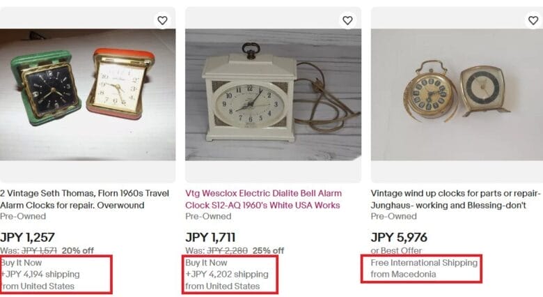Click "+JPY 4,202 shipping" text
This screenshot has width=543, height=297.
click(x=227, y=274)
